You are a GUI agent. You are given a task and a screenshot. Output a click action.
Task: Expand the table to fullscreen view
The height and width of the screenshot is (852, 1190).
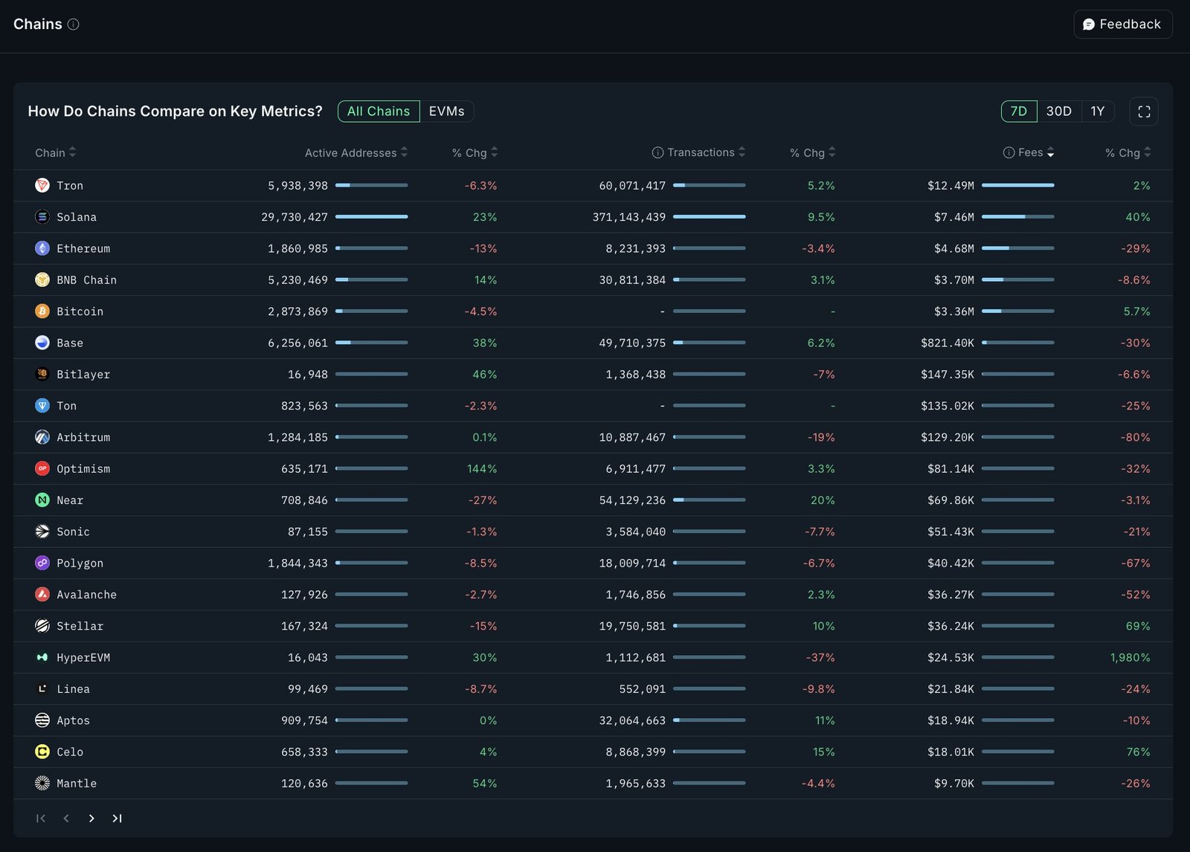click(x=1143, y=112)
